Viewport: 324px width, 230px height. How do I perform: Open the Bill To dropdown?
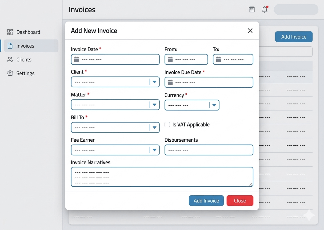(154, 128)
